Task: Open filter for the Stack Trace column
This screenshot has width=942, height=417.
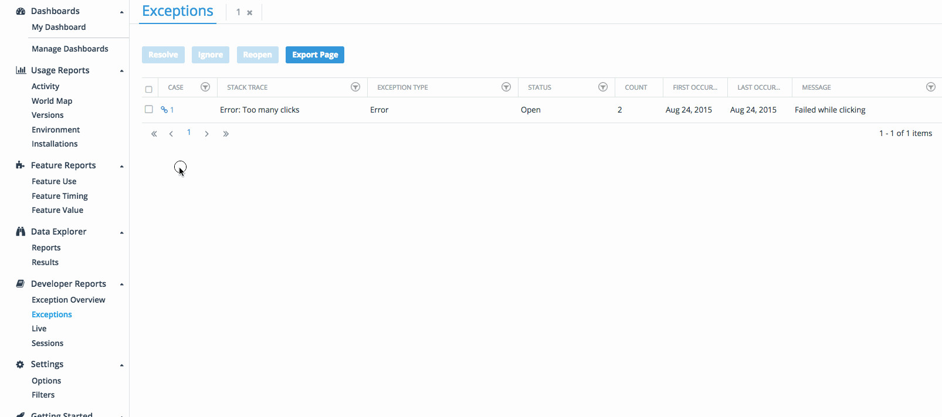Action: click(355, 87)
